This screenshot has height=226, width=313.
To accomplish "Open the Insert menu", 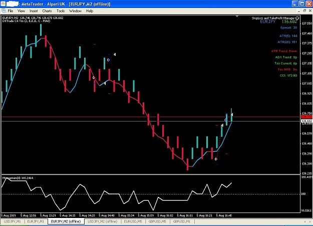I will (x=34, y=11).
